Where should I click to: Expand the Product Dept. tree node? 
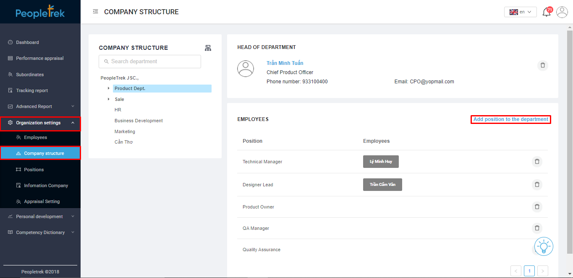pos(108,88)
